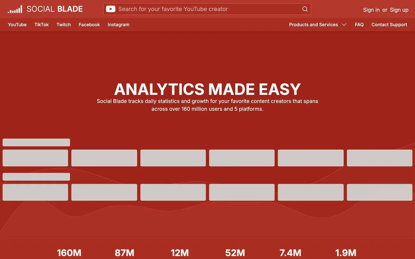Click the 1.9M statistic
415x259 pixels.
[x=346, y=253]
